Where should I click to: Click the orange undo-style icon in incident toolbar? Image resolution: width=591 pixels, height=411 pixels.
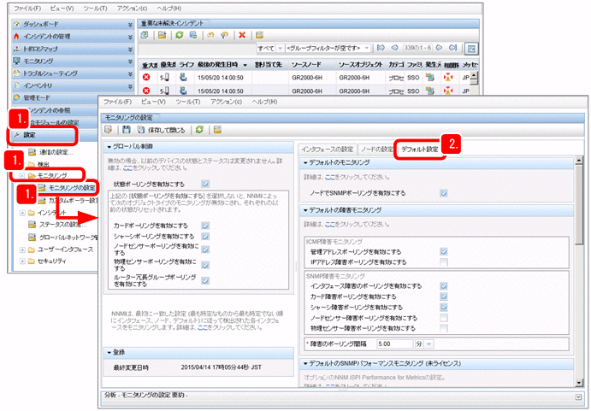click(210, 35)
